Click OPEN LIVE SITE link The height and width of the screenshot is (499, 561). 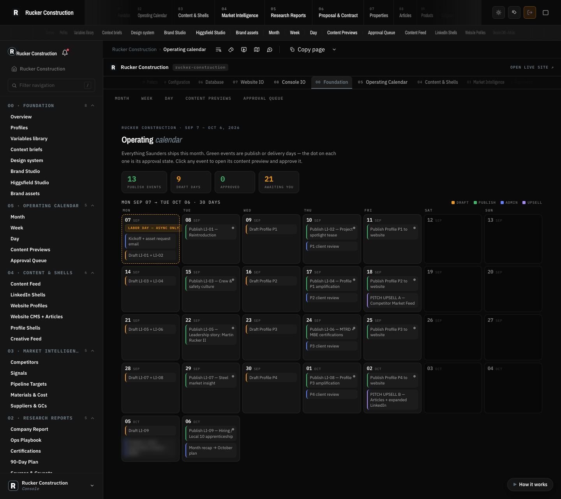532,67
